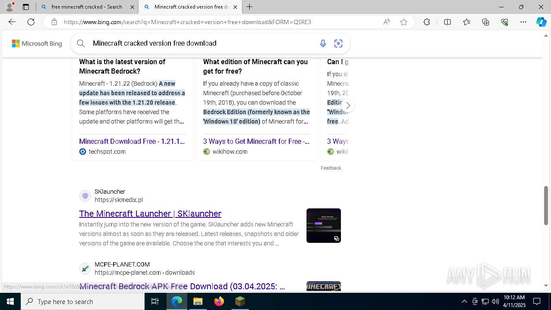
Task: Open the Minecraft Bedrock result thumbnail
Action: (324, 287)
